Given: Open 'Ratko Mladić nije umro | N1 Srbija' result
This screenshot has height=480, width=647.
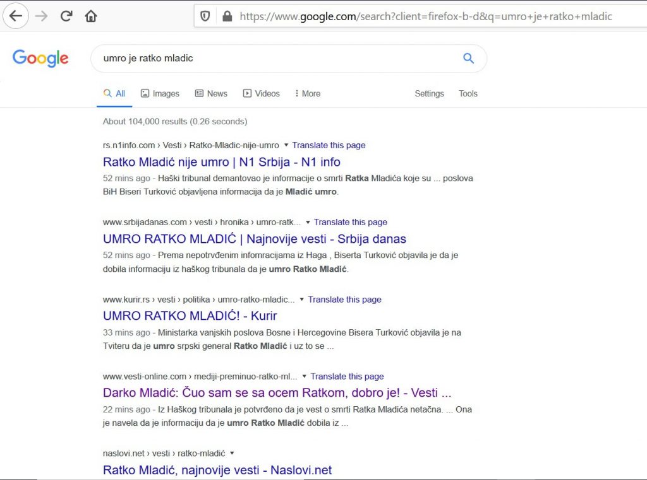Looking at the screenshot, I should pos(222,162).
